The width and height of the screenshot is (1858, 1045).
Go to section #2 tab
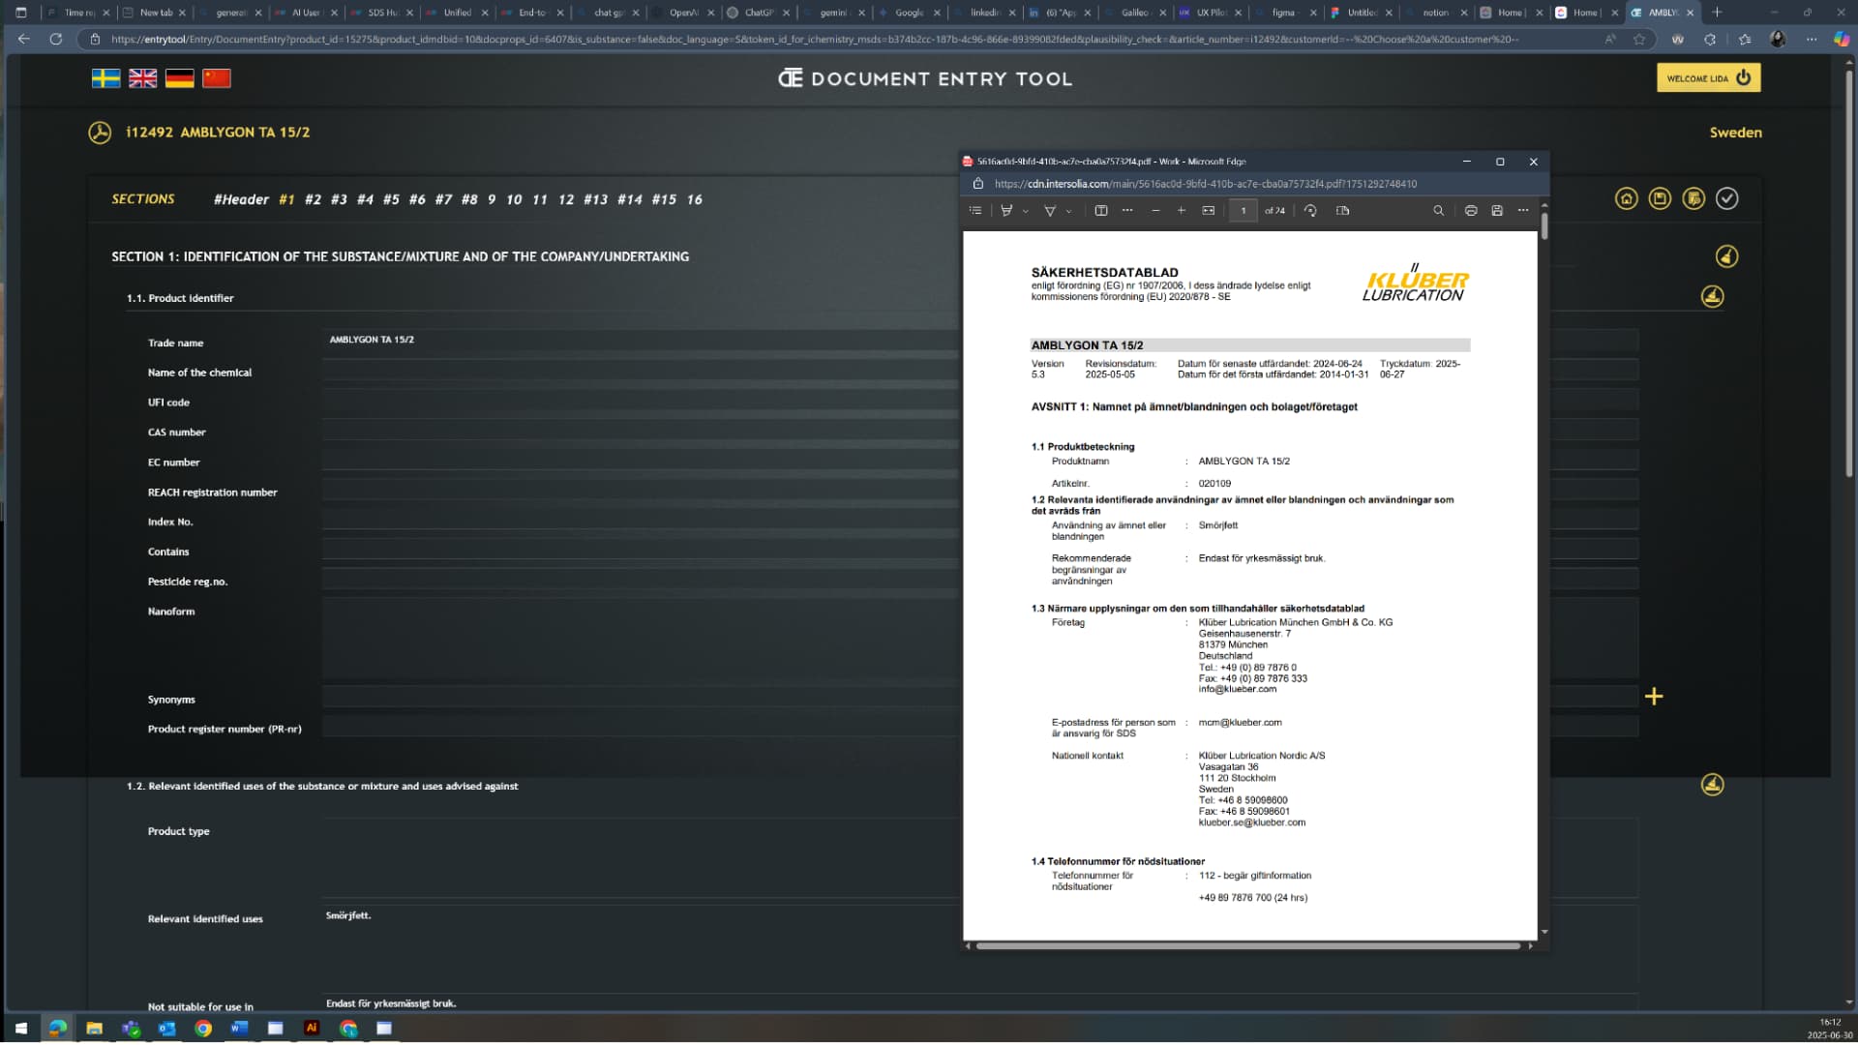coord(313,199)
